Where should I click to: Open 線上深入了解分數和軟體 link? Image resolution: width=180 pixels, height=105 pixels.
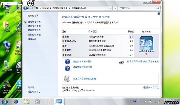coord(85,79)
